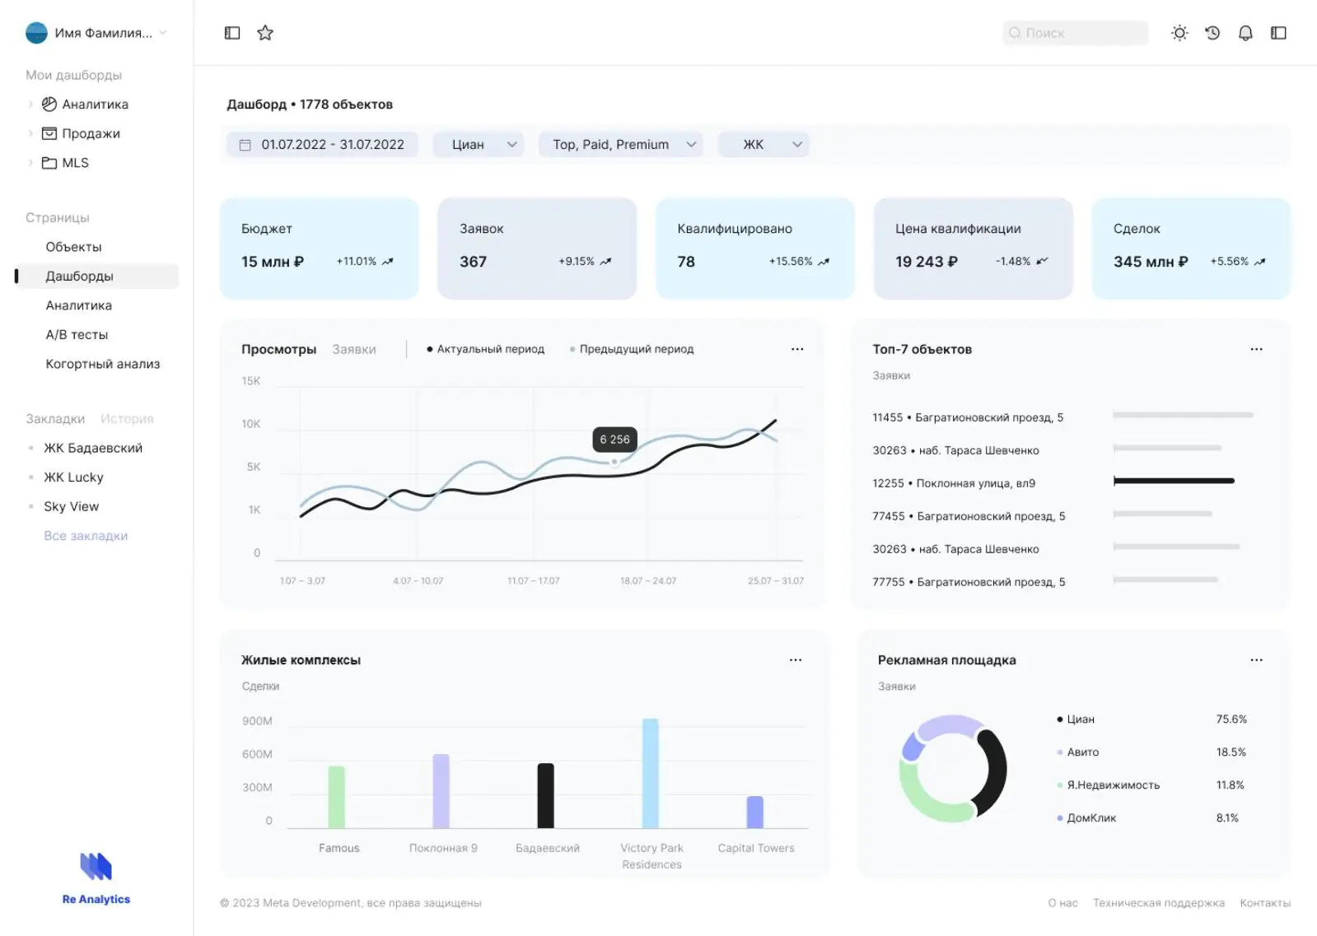The image size is (1317, 936).
Task: Toggle the Циан legend entry
Action: [x=1076, y=719]
